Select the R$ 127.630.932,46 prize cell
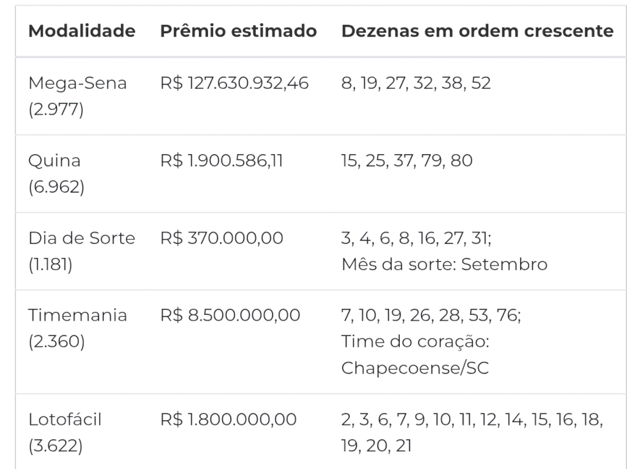The image size is (627, 469). tap(234, 83)
